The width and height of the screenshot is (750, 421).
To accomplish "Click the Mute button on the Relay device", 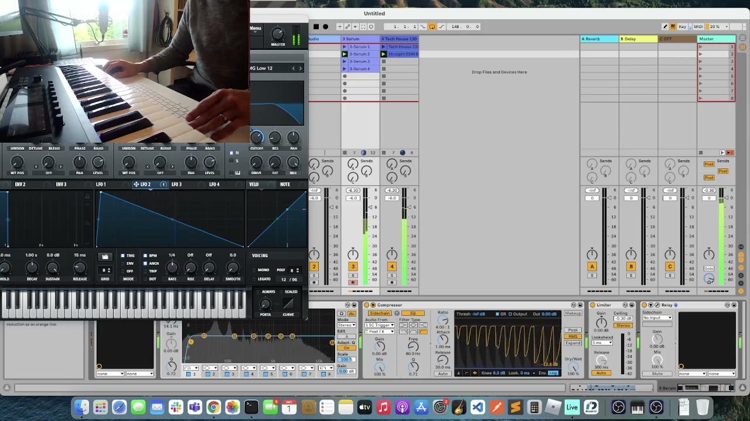I will click(657, 374).
